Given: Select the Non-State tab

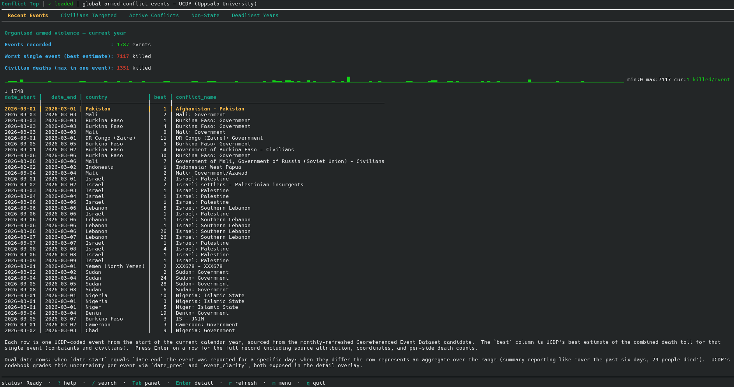Looking at the screenshot, I should (x=205, y=16).
